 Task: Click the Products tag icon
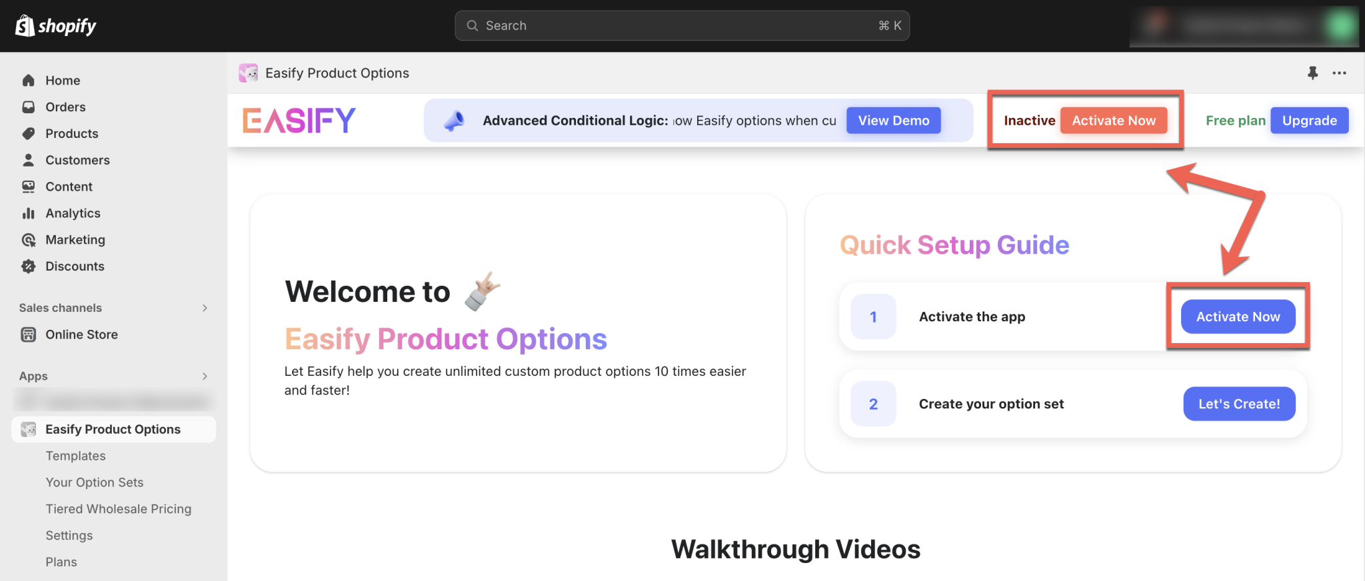click(29, 133)
